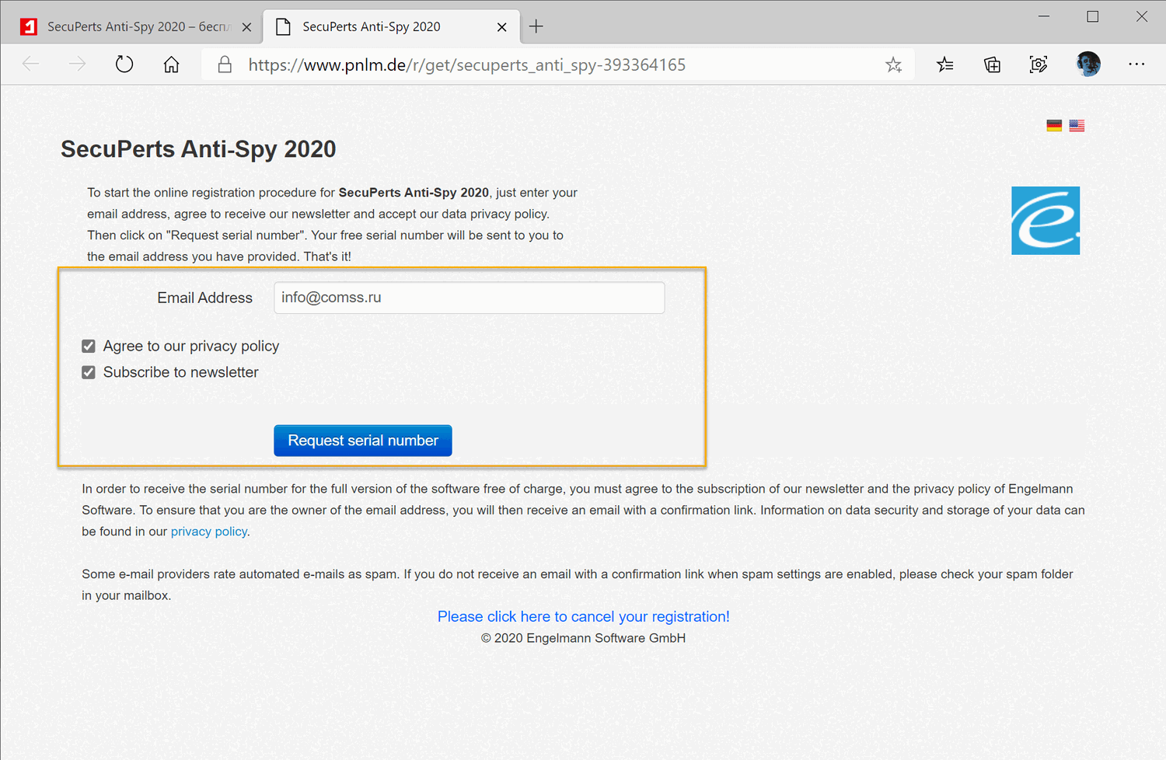
Task: Open the browser profile avatar
Action: tap(1088, 64)
